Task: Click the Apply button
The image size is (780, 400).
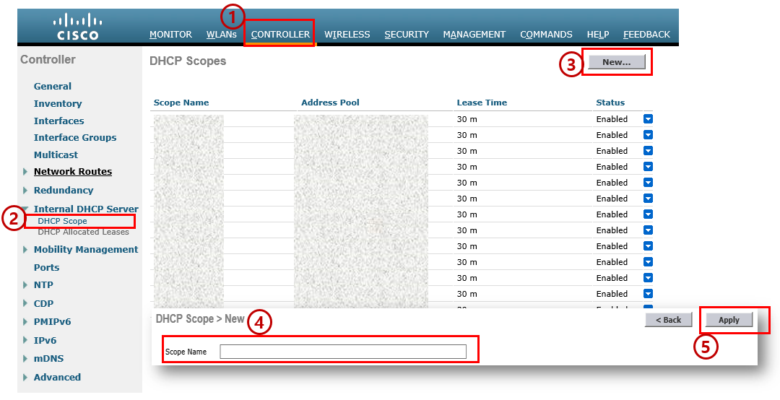Action: pos(729,320)
